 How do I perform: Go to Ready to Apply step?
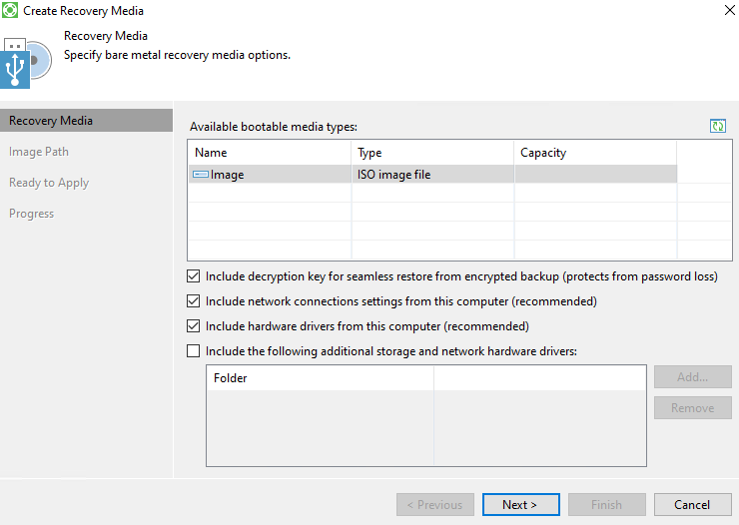(49, 183)
